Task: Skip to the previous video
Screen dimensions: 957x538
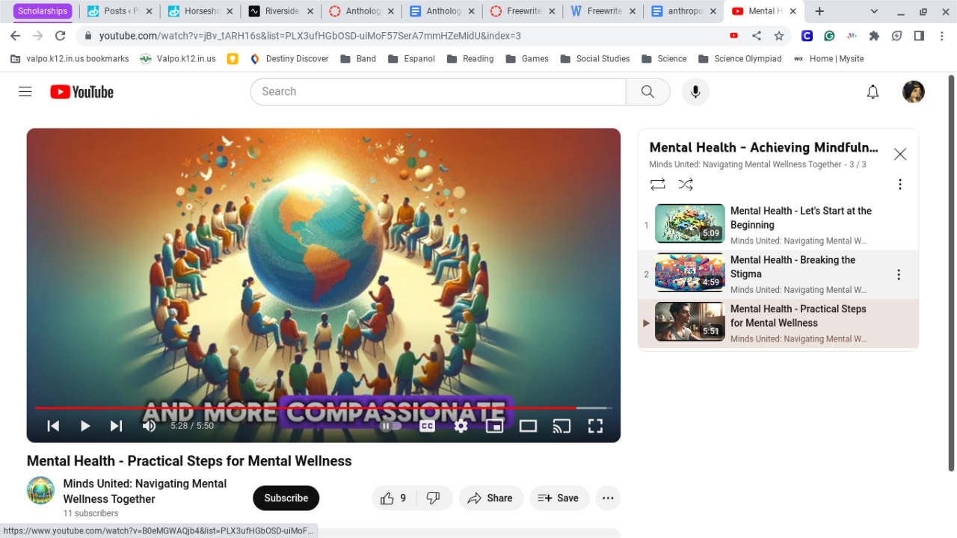Action: [x=53, y=426]
